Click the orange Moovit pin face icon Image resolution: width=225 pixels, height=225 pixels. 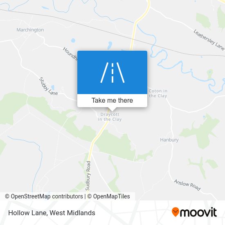tap(175, 211)
